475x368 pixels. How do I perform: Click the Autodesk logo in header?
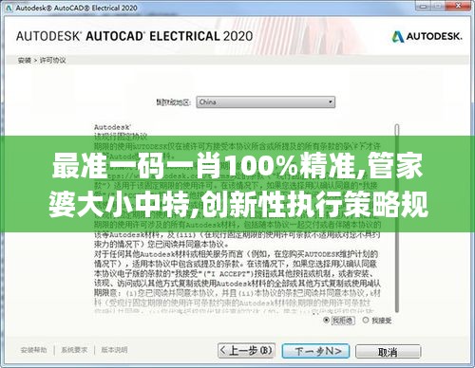click(x=427, y=36)
